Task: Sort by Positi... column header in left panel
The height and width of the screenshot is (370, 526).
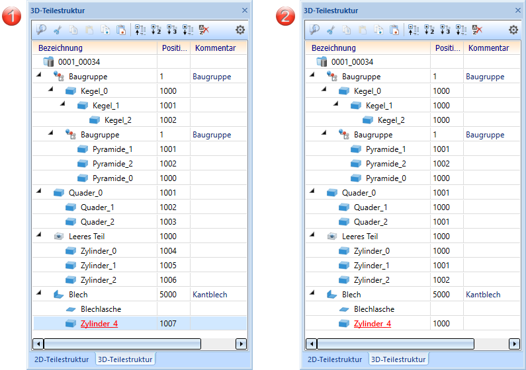Action: (174, 48)
